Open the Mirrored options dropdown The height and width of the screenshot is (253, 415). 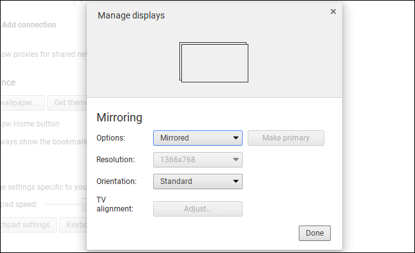click(x=198, y=138)
